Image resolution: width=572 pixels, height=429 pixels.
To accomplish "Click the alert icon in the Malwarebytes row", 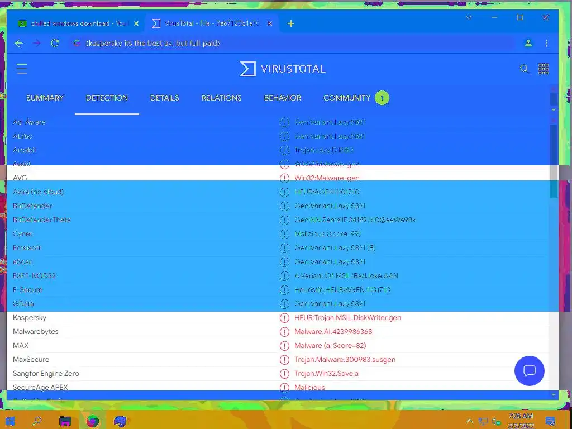I will (x=284, y=332).
